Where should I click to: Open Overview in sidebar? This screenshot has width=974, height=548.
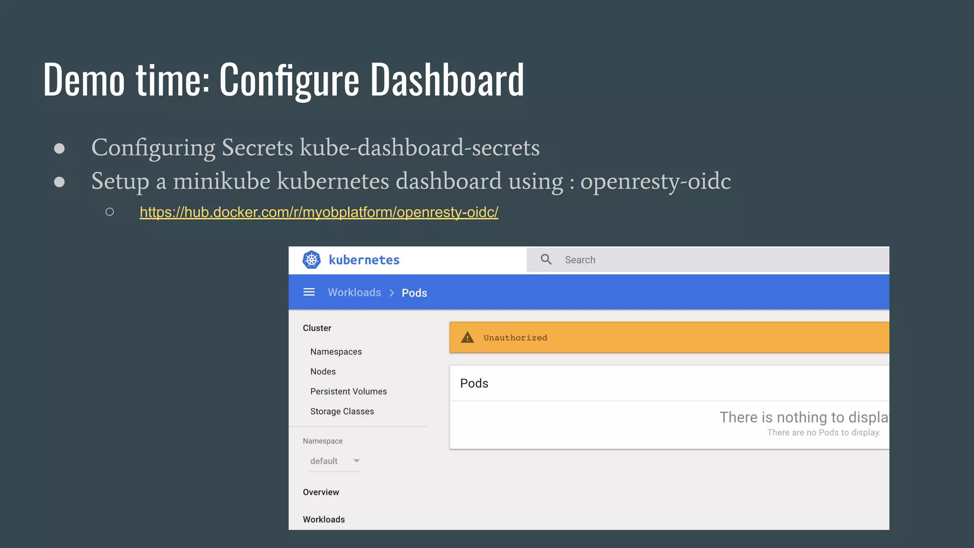321,492
